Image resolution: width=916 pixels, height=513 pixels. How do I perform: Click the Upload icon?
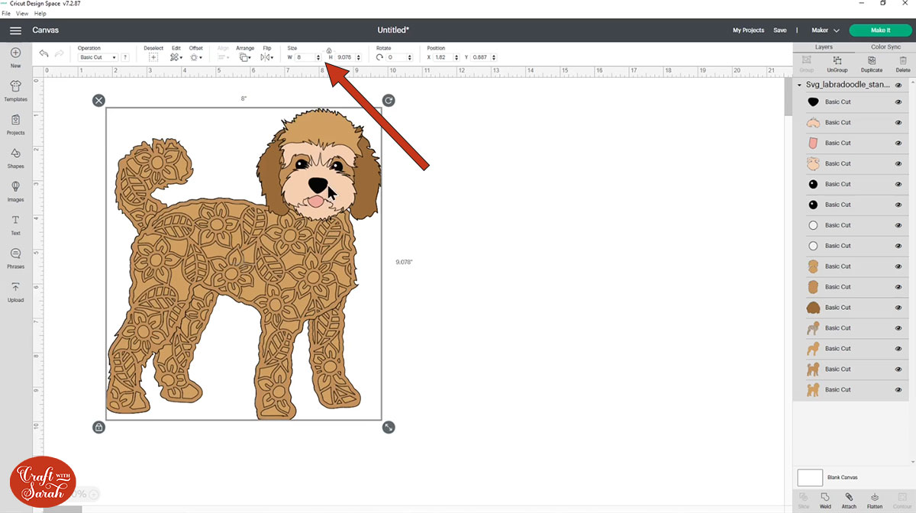pyautogui.click(x=15, y=290)
